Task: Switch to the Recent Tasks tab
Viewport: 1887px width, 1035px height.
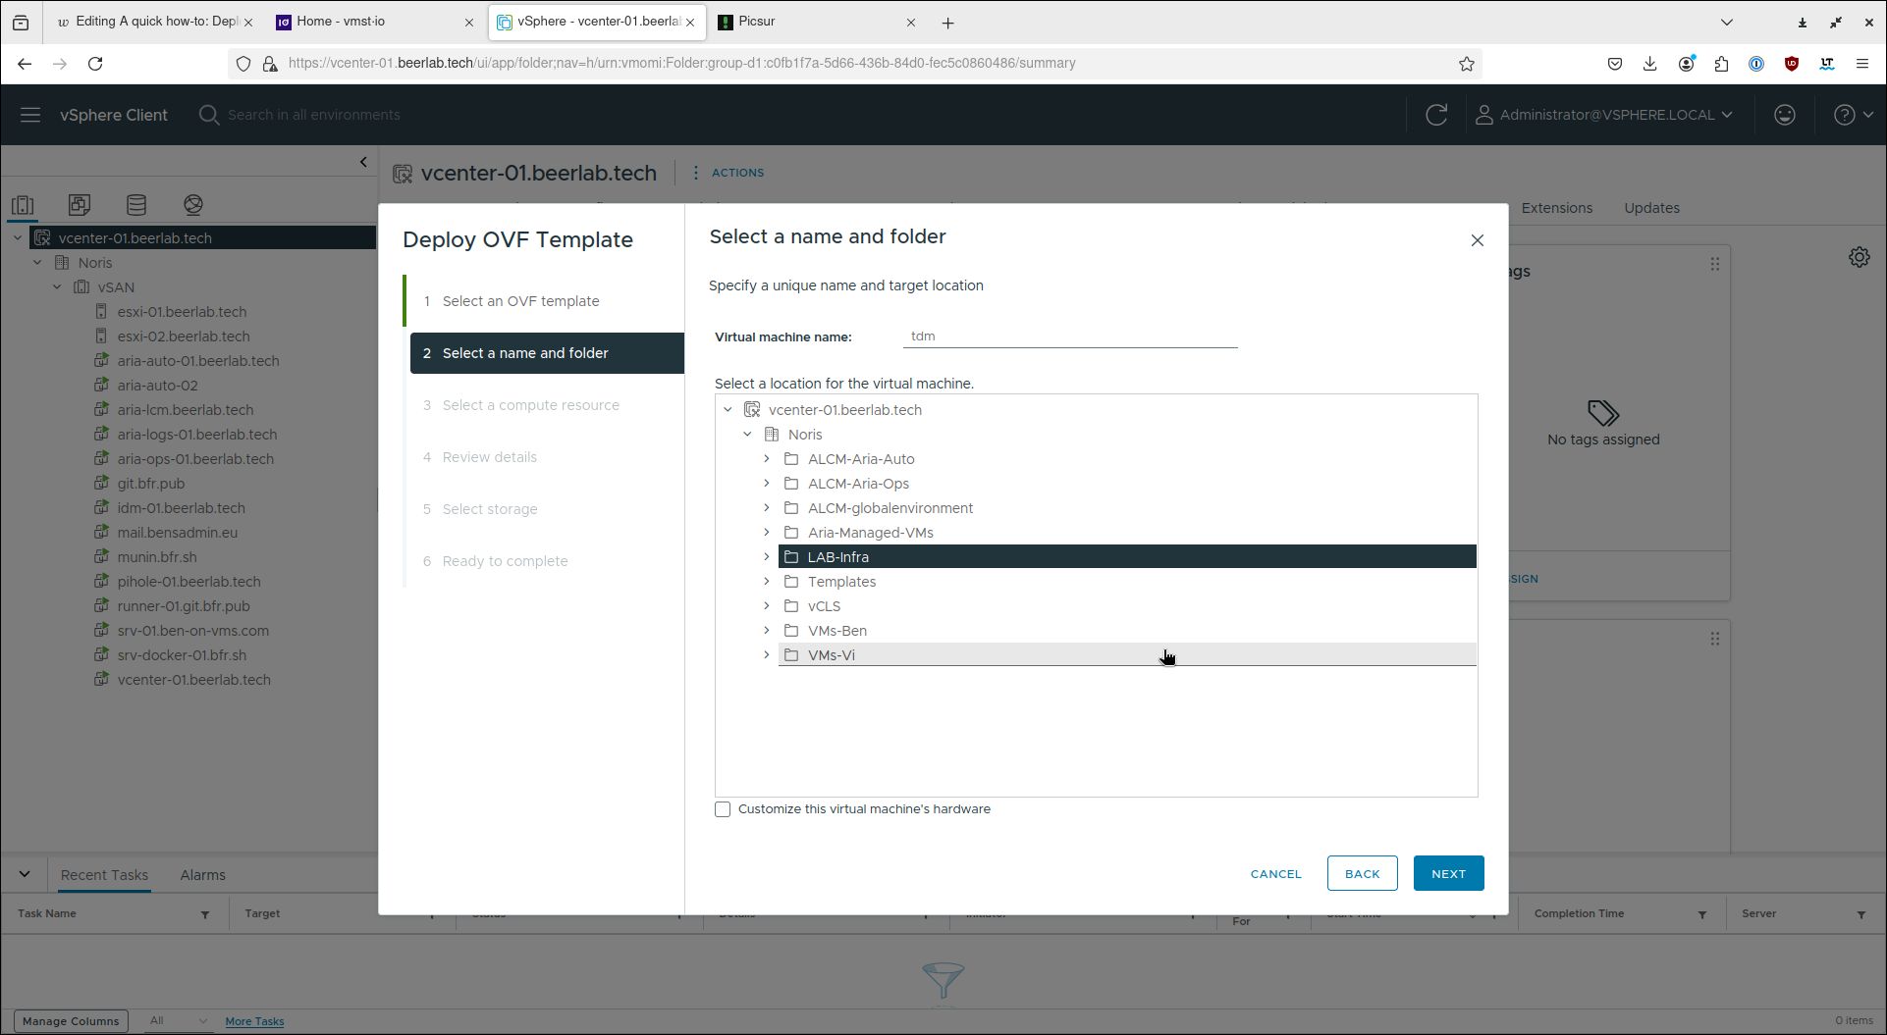Action: point(104,875)
